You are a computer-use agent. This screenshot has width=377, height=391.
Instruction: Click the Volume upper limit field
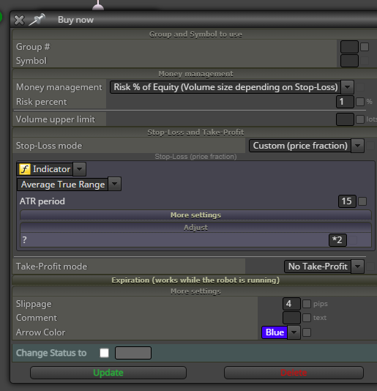(345, 119)
